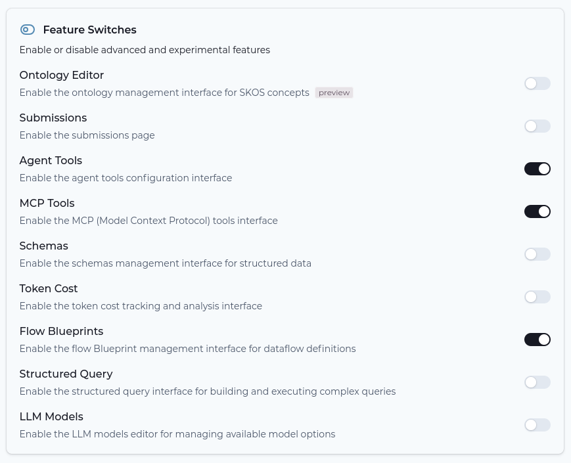Disable Flow Blueprints

tap(537, 340)
